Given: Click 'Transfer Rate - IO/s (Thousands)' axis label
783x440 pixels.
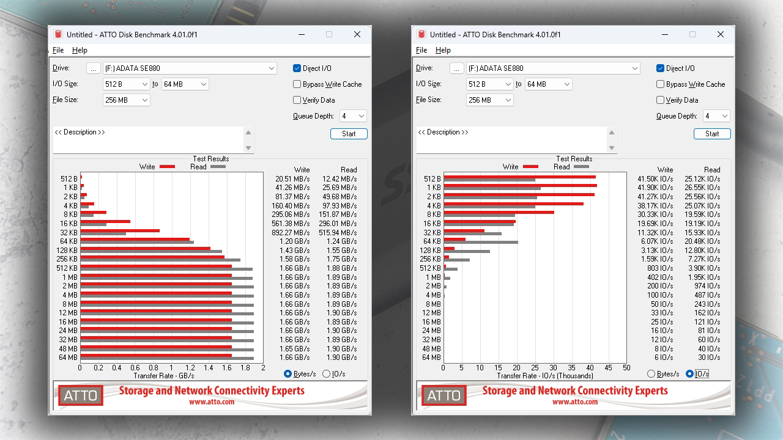Looking at the screenshot, I should coord(545,376).
